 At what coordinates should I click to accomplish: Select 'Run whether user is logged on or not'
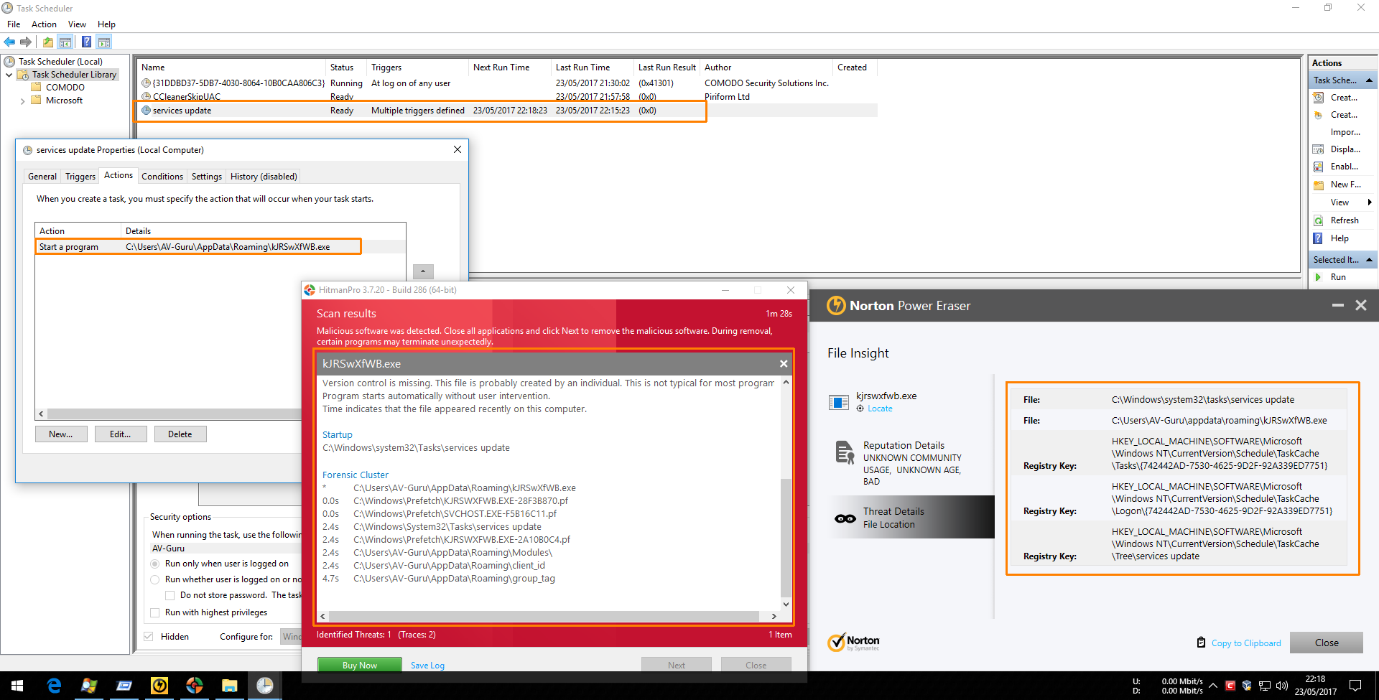(155, 580)
